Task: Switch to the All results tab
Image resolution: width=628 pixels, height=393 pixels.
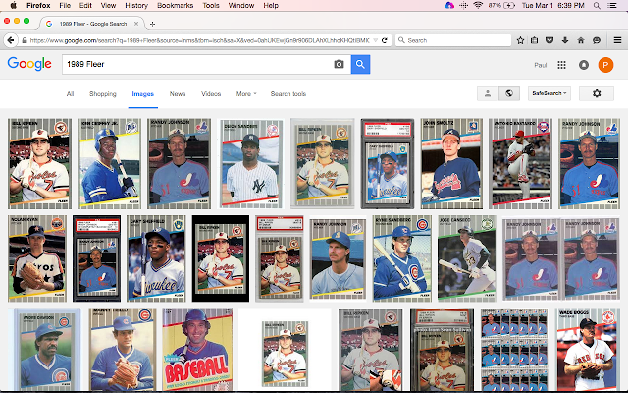Action: (70, 94)
